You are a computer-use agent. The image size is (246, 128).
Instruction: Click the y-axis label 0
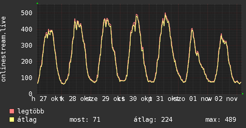[30, 94]
